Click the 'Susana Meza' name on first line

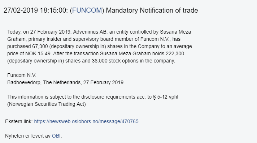[175, 32]
